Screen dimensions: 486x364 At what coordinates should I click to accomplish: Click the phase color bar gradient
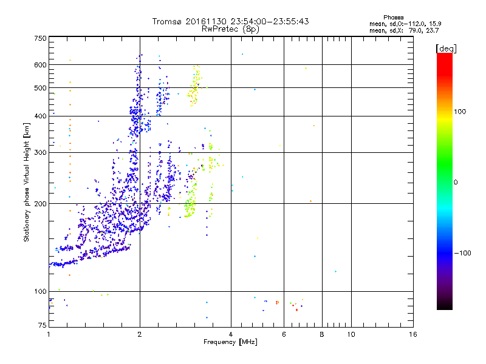point(445,181)
